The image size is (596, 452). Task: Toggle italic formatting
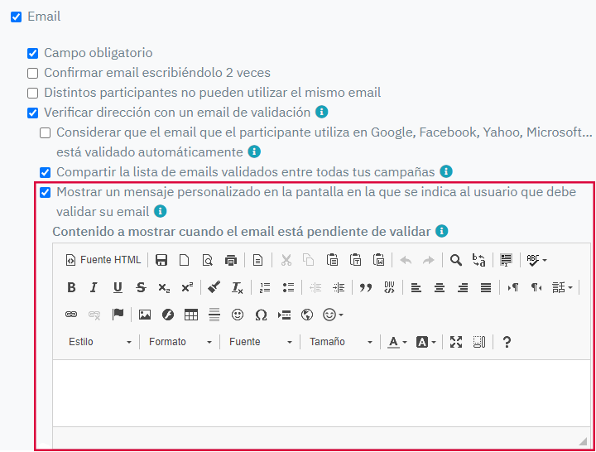94,287
